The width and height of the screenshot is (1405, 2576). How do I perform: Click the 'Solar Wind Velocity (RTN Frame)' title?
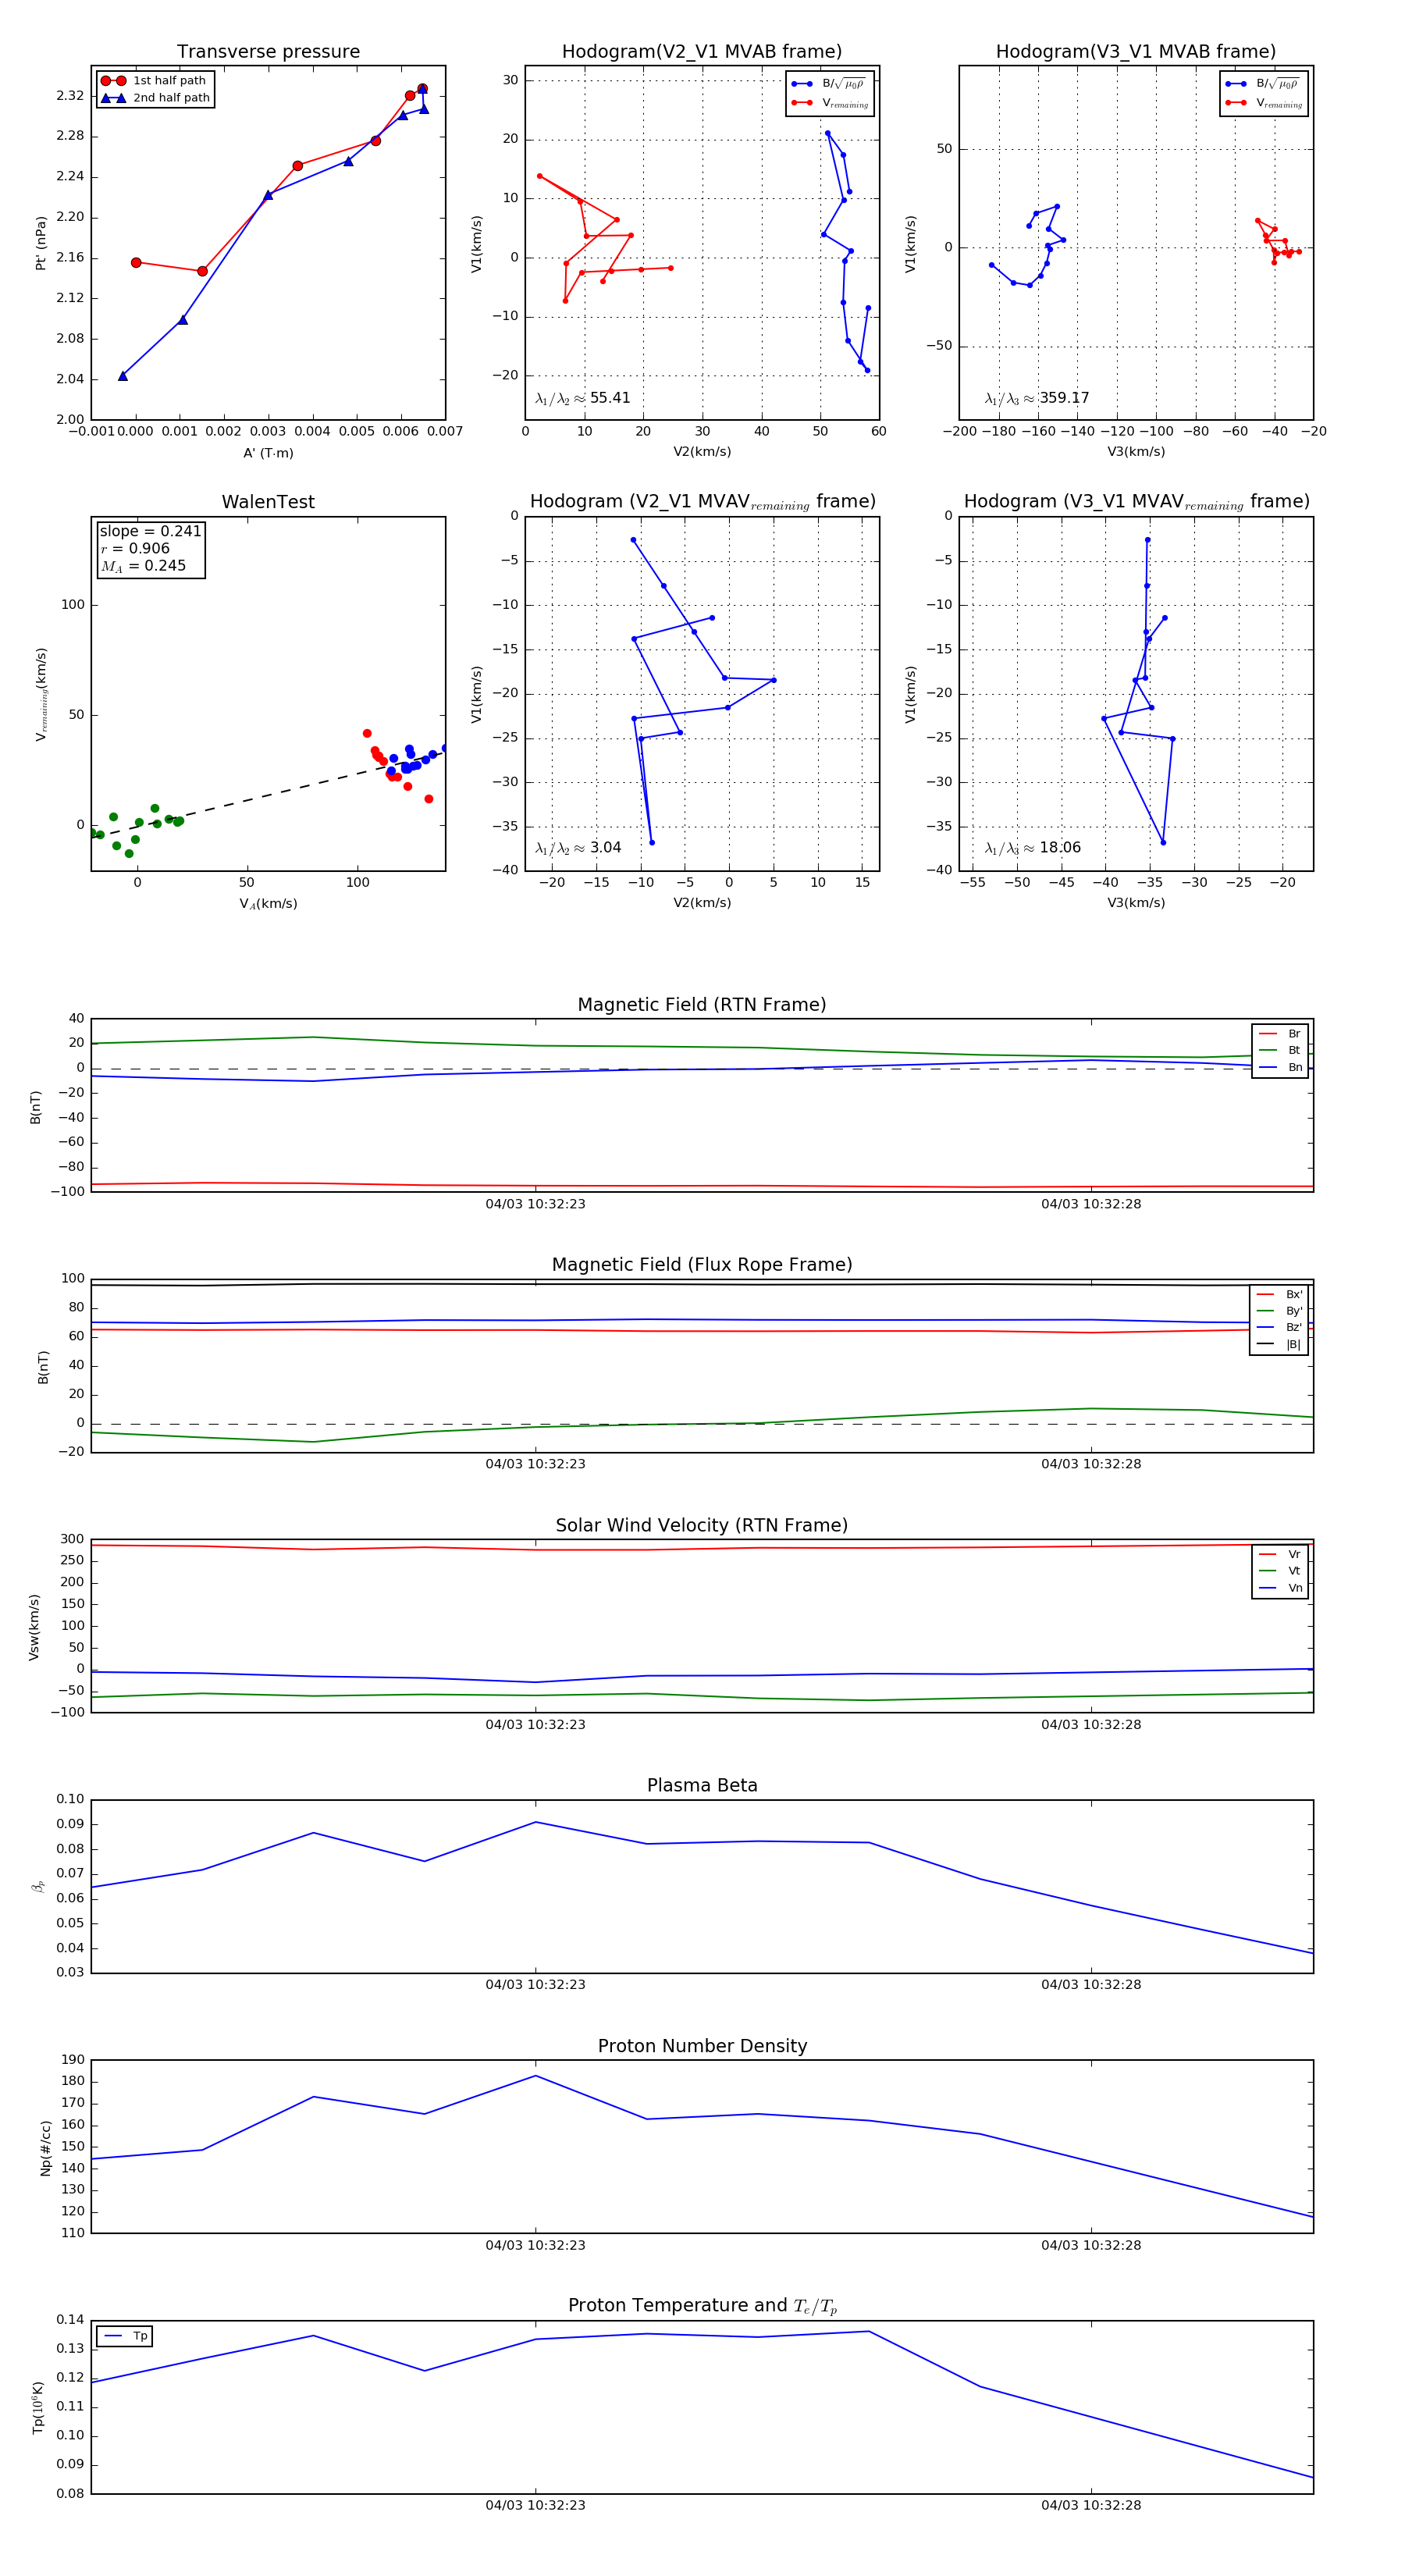pos(702,1525)
